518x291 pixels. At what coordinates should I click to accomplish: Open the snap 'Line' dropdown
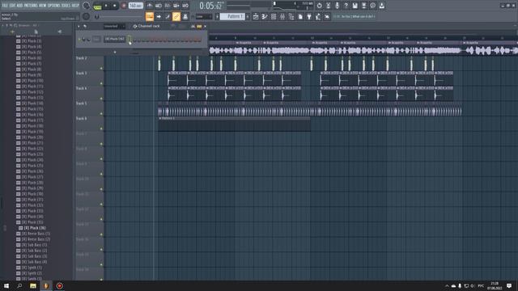(203, 16)
